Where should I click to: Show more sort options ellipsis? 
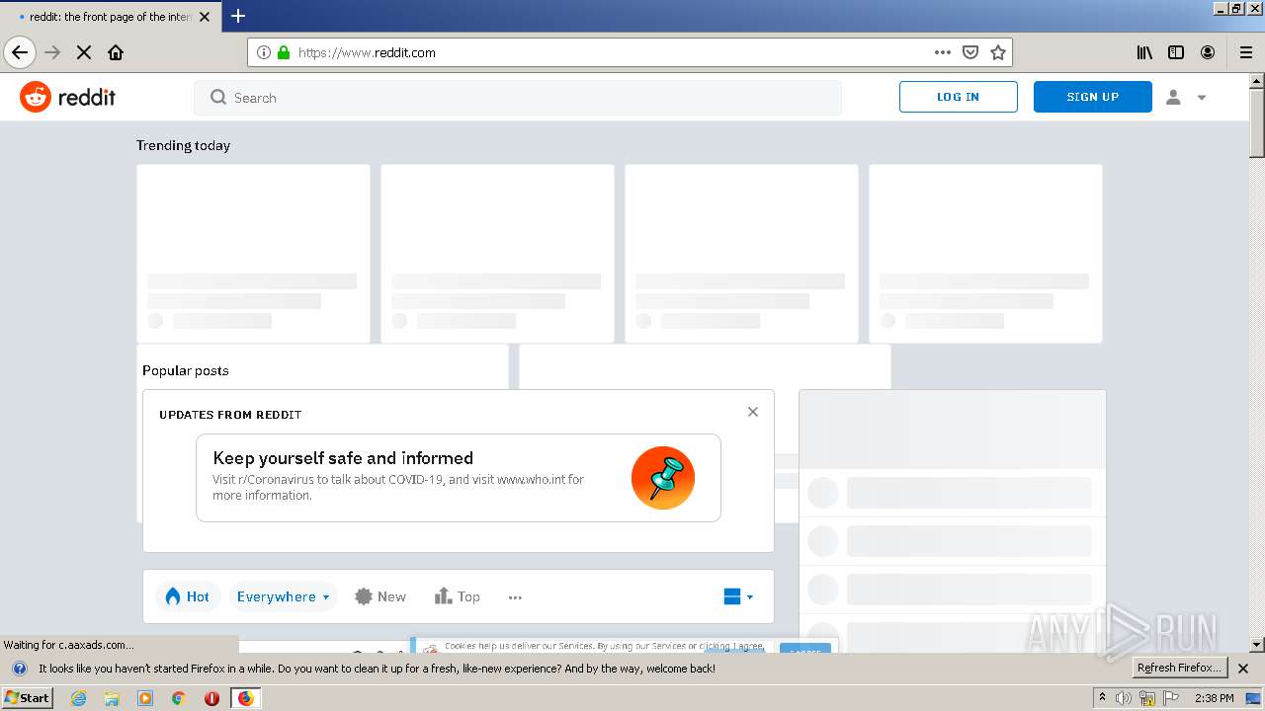(515, 596)
